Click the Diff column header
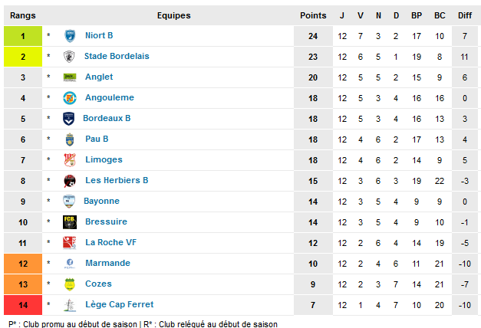The width and height of the screenshot is (481, 328). pos(464,15)
